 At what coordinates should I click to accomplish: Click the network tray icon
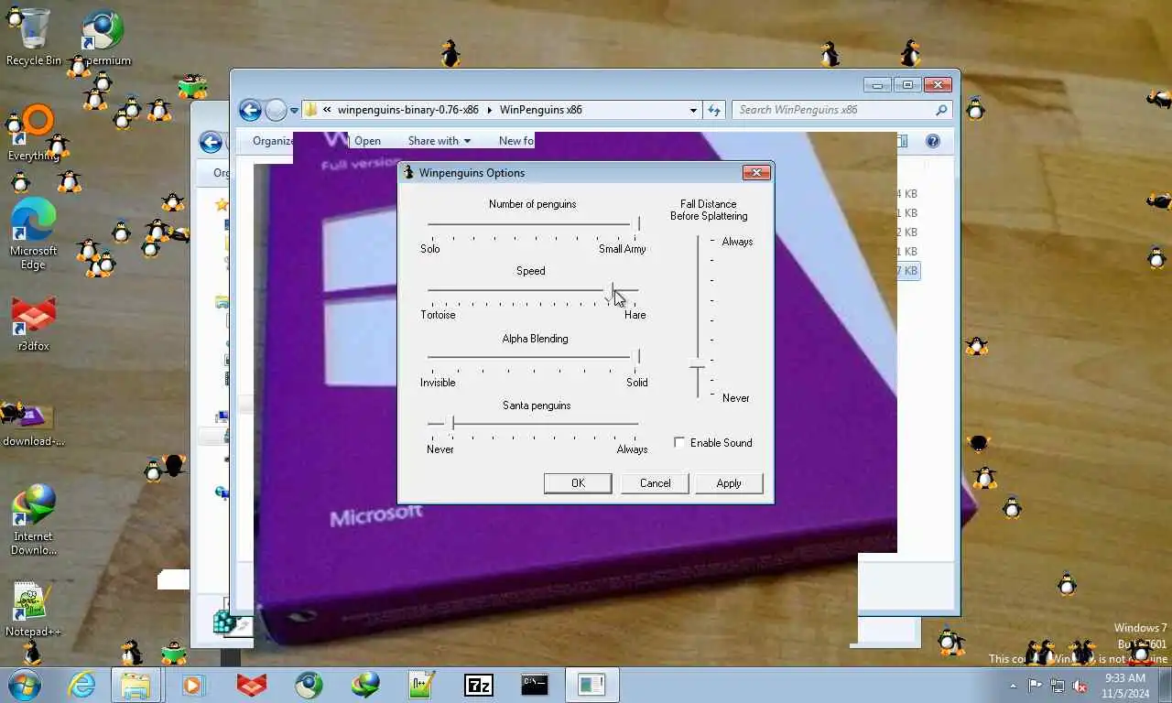point(1058,686)
